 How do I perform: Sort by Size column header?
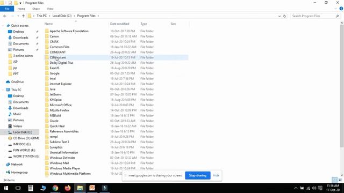pos(173,24)
